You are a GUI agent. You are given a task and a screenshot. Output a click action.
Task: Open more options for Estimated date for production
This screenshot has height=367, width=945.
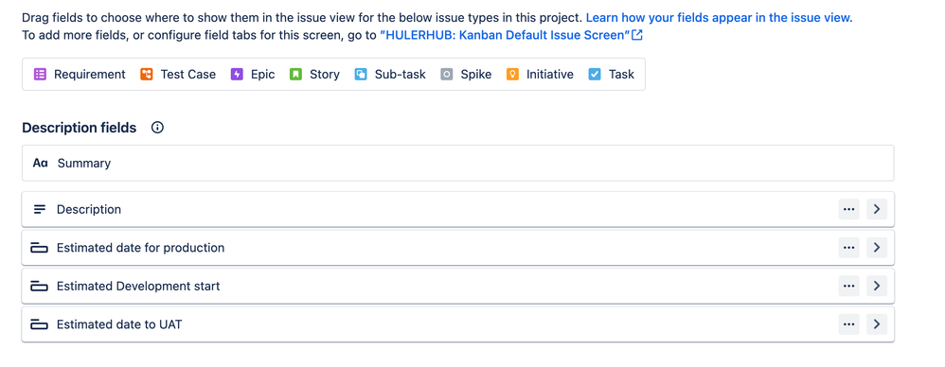pos(849,248)
